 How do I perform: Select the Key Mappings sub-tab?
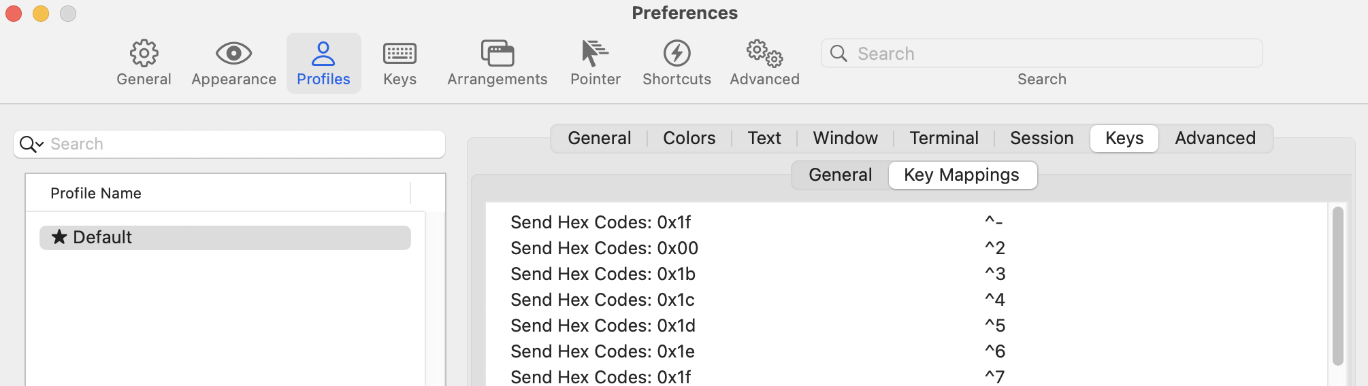coord(962,175)
